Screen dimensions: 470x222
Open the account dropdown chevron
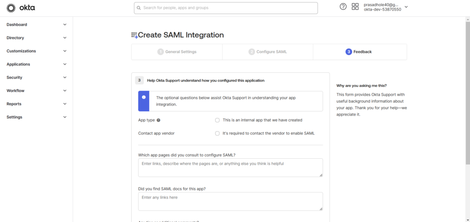[406, 7]
